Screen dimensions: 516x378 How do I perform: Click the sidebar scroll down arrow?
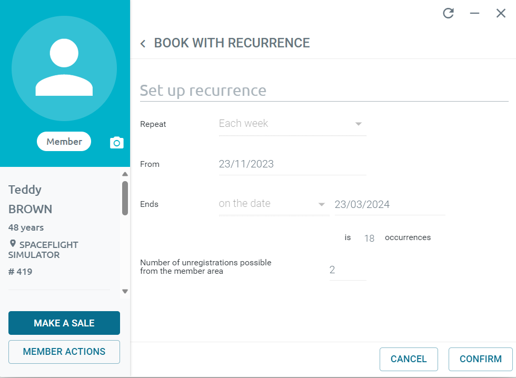coord(125,291)
